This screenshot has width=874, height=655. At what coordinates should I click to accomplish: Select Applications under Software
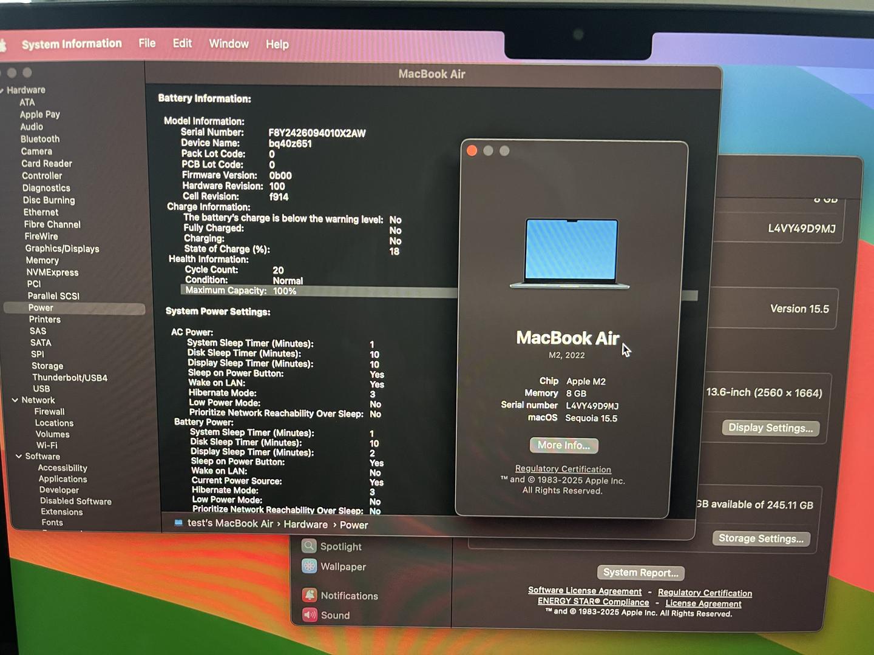(63, 479)
